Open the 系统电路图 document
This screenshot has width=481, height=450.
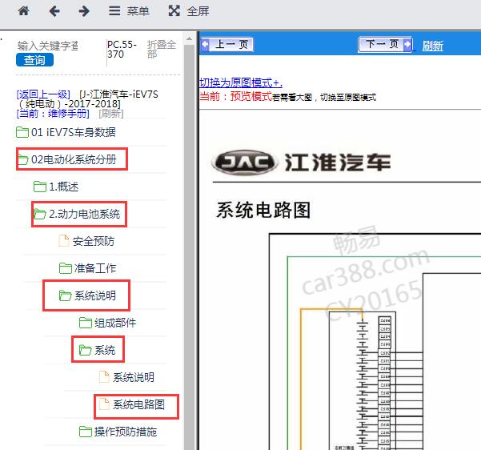(x=138, y=404)
